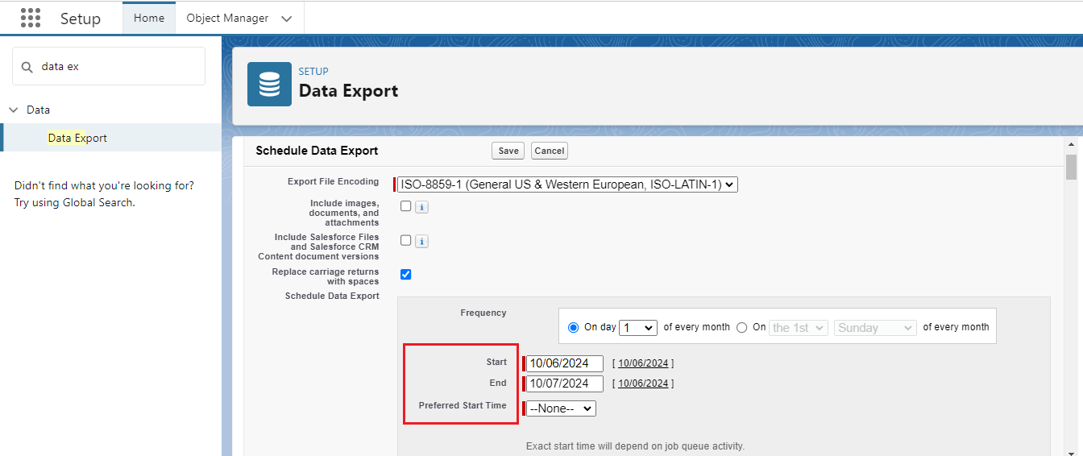Switch to the Home tab
Viewport: 1083px width, 456px height.
tap(149, 18)
